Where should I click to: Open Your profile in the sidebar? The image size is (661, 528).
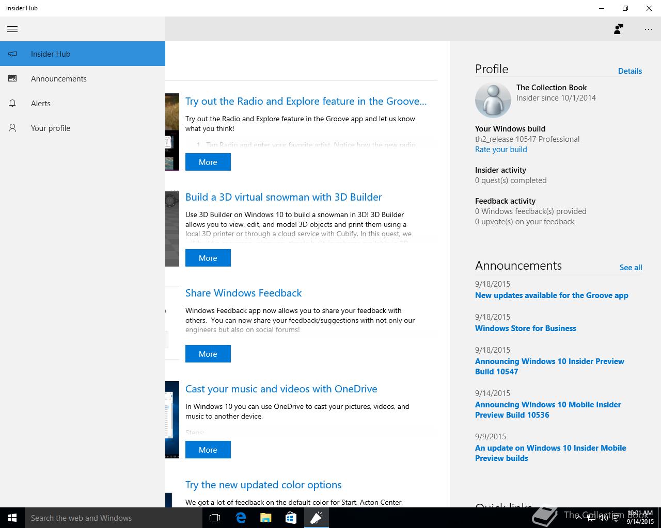click(83, 128)
